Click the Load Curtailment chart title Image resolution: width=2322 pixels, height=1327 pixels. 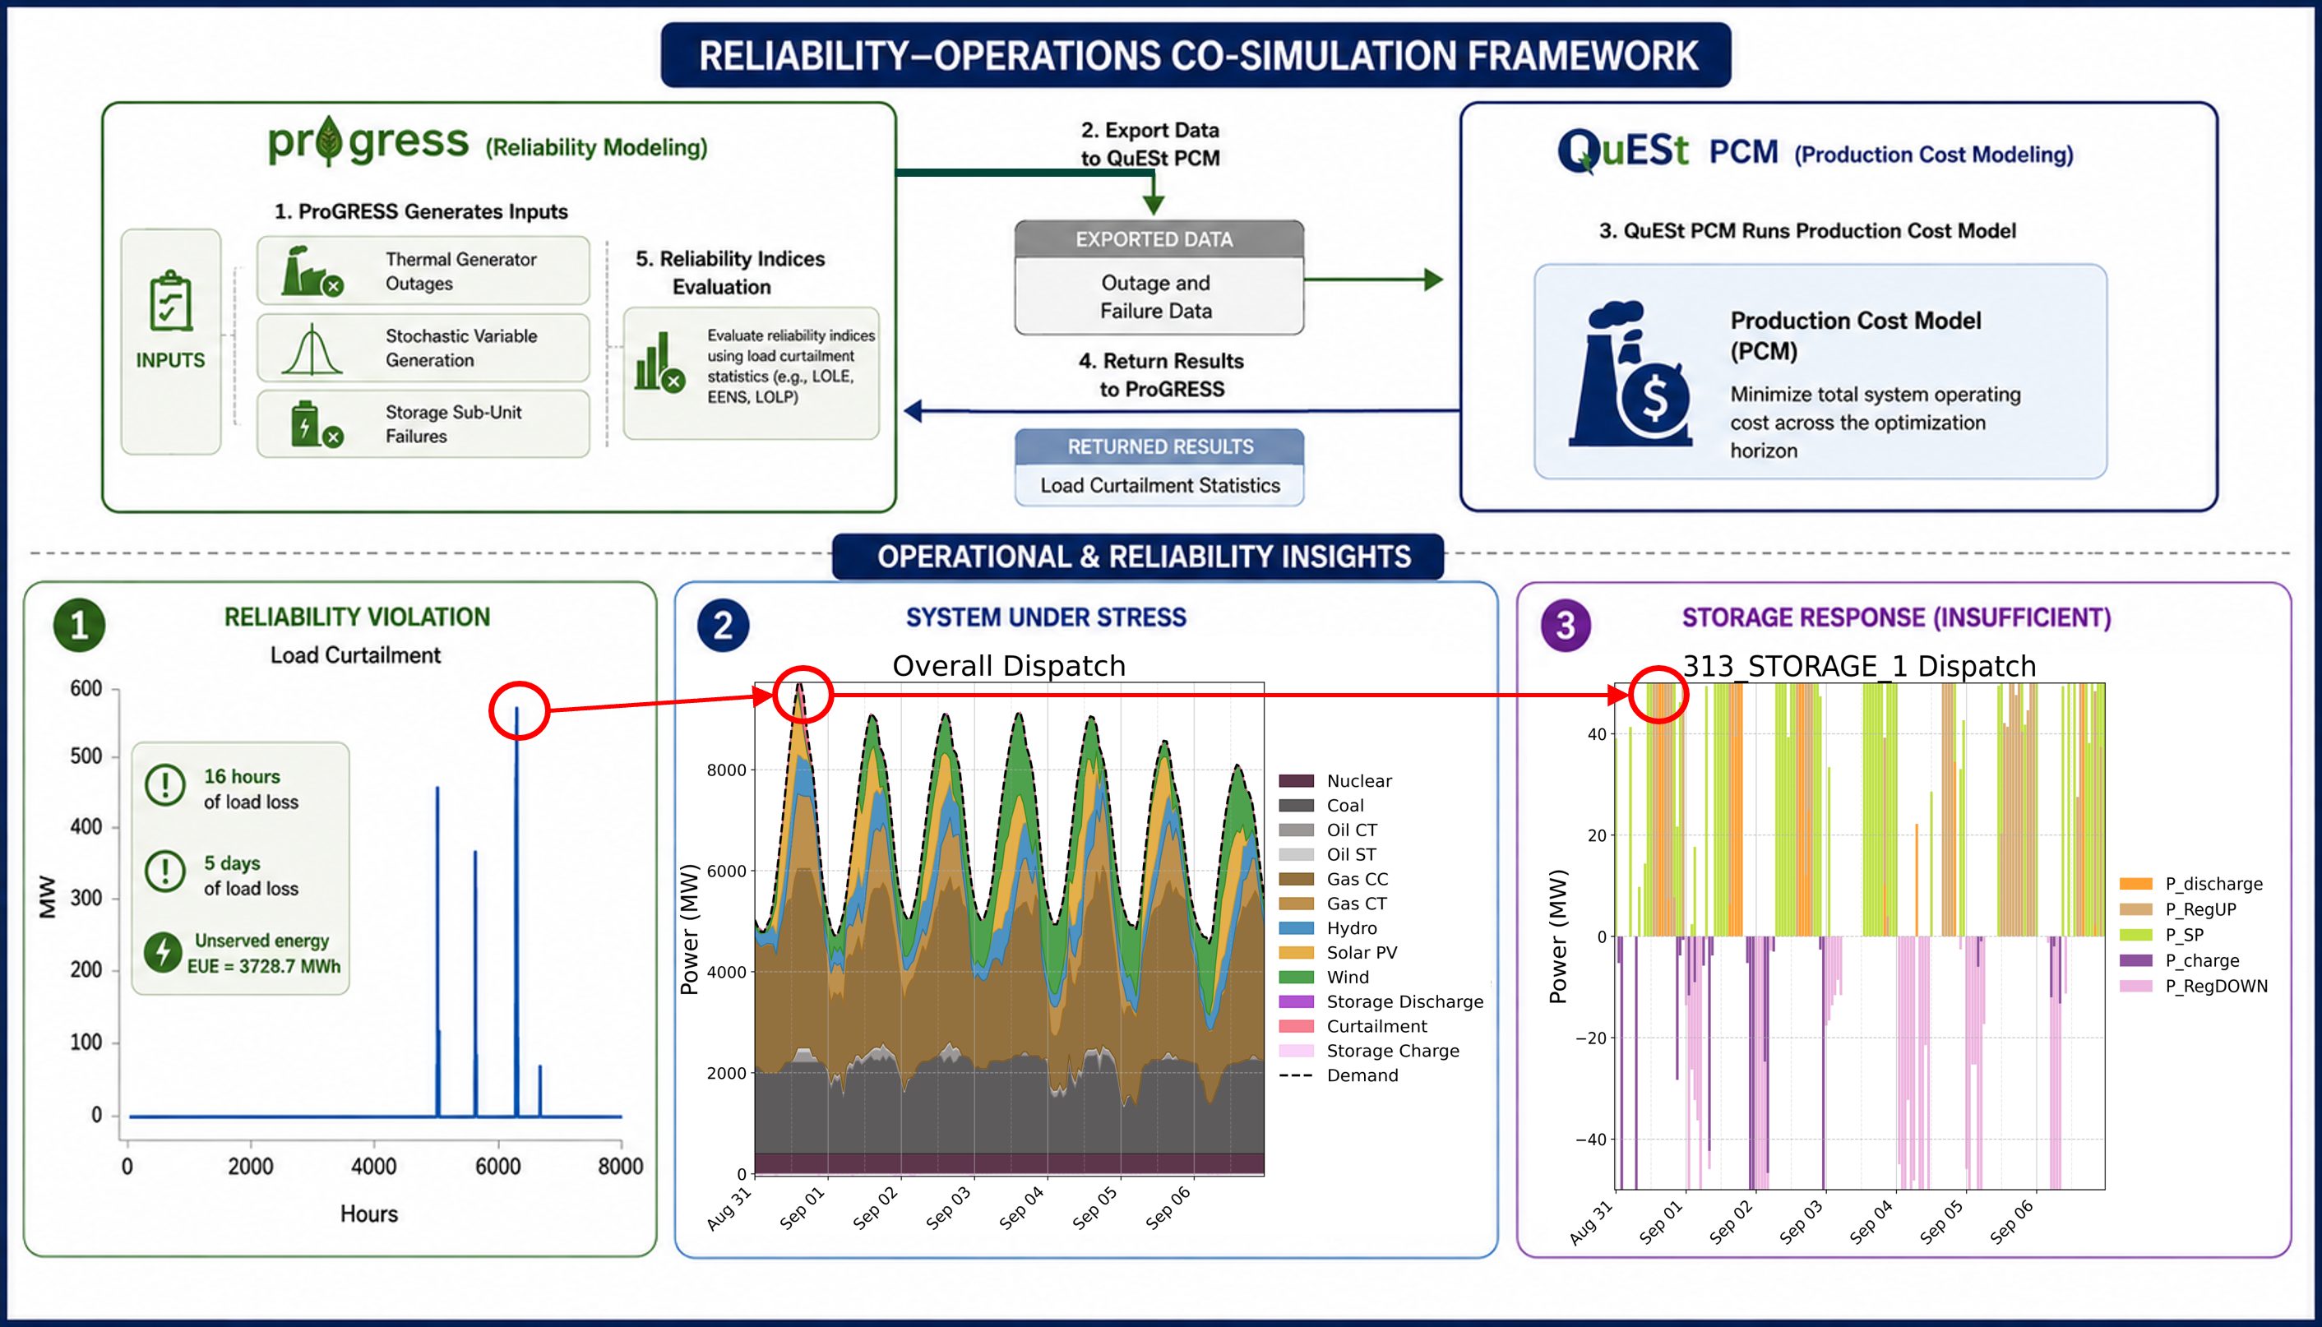[x=355, y=655]
